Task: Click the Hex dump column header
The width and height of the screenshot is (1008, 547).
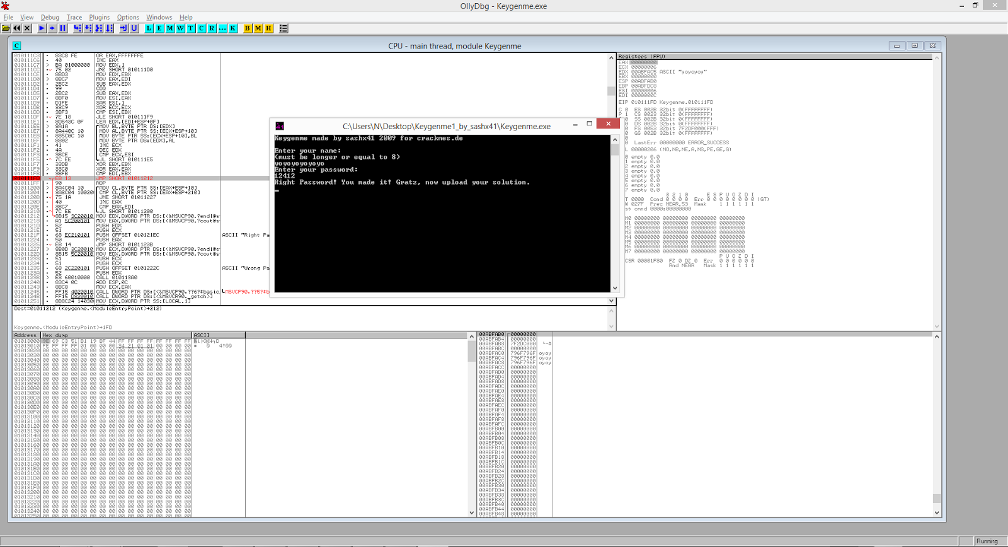Action: tap(117, 335)
